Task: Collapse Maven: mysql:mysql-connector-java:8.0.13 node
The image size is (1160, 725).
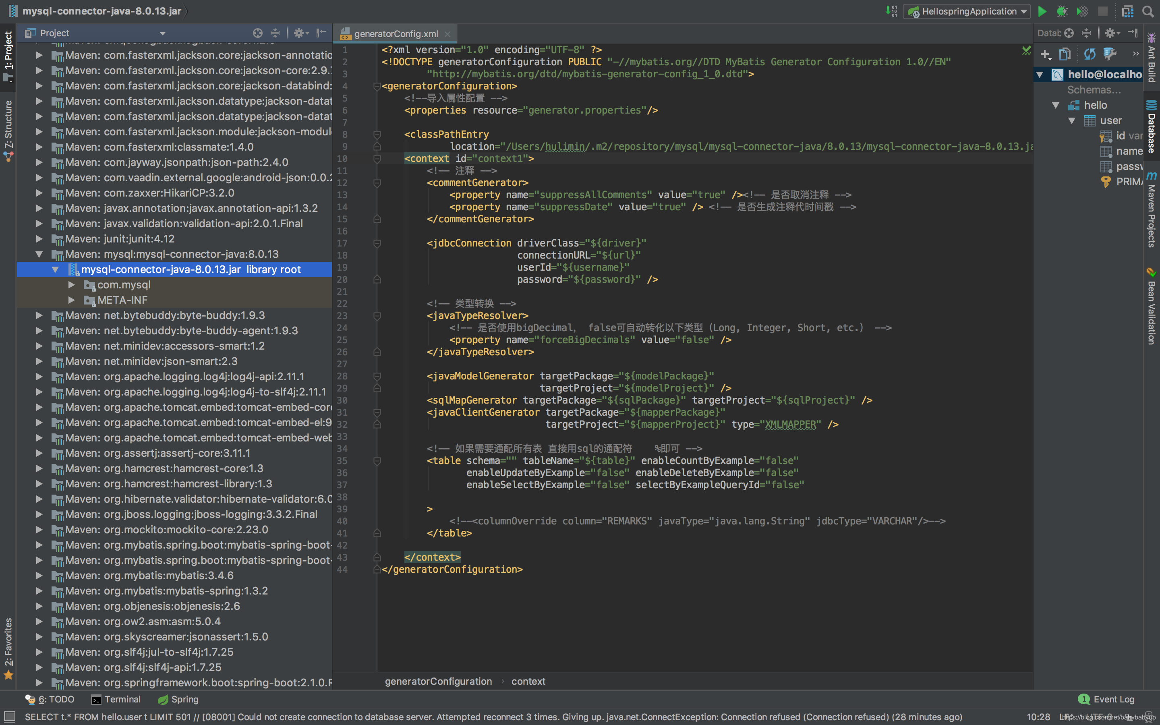Action: (39, 254)
